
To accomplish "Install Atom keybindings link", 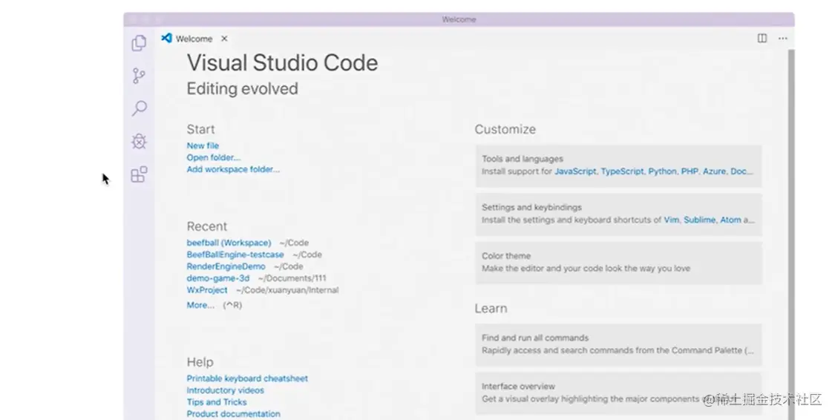I will coord(730,220).
